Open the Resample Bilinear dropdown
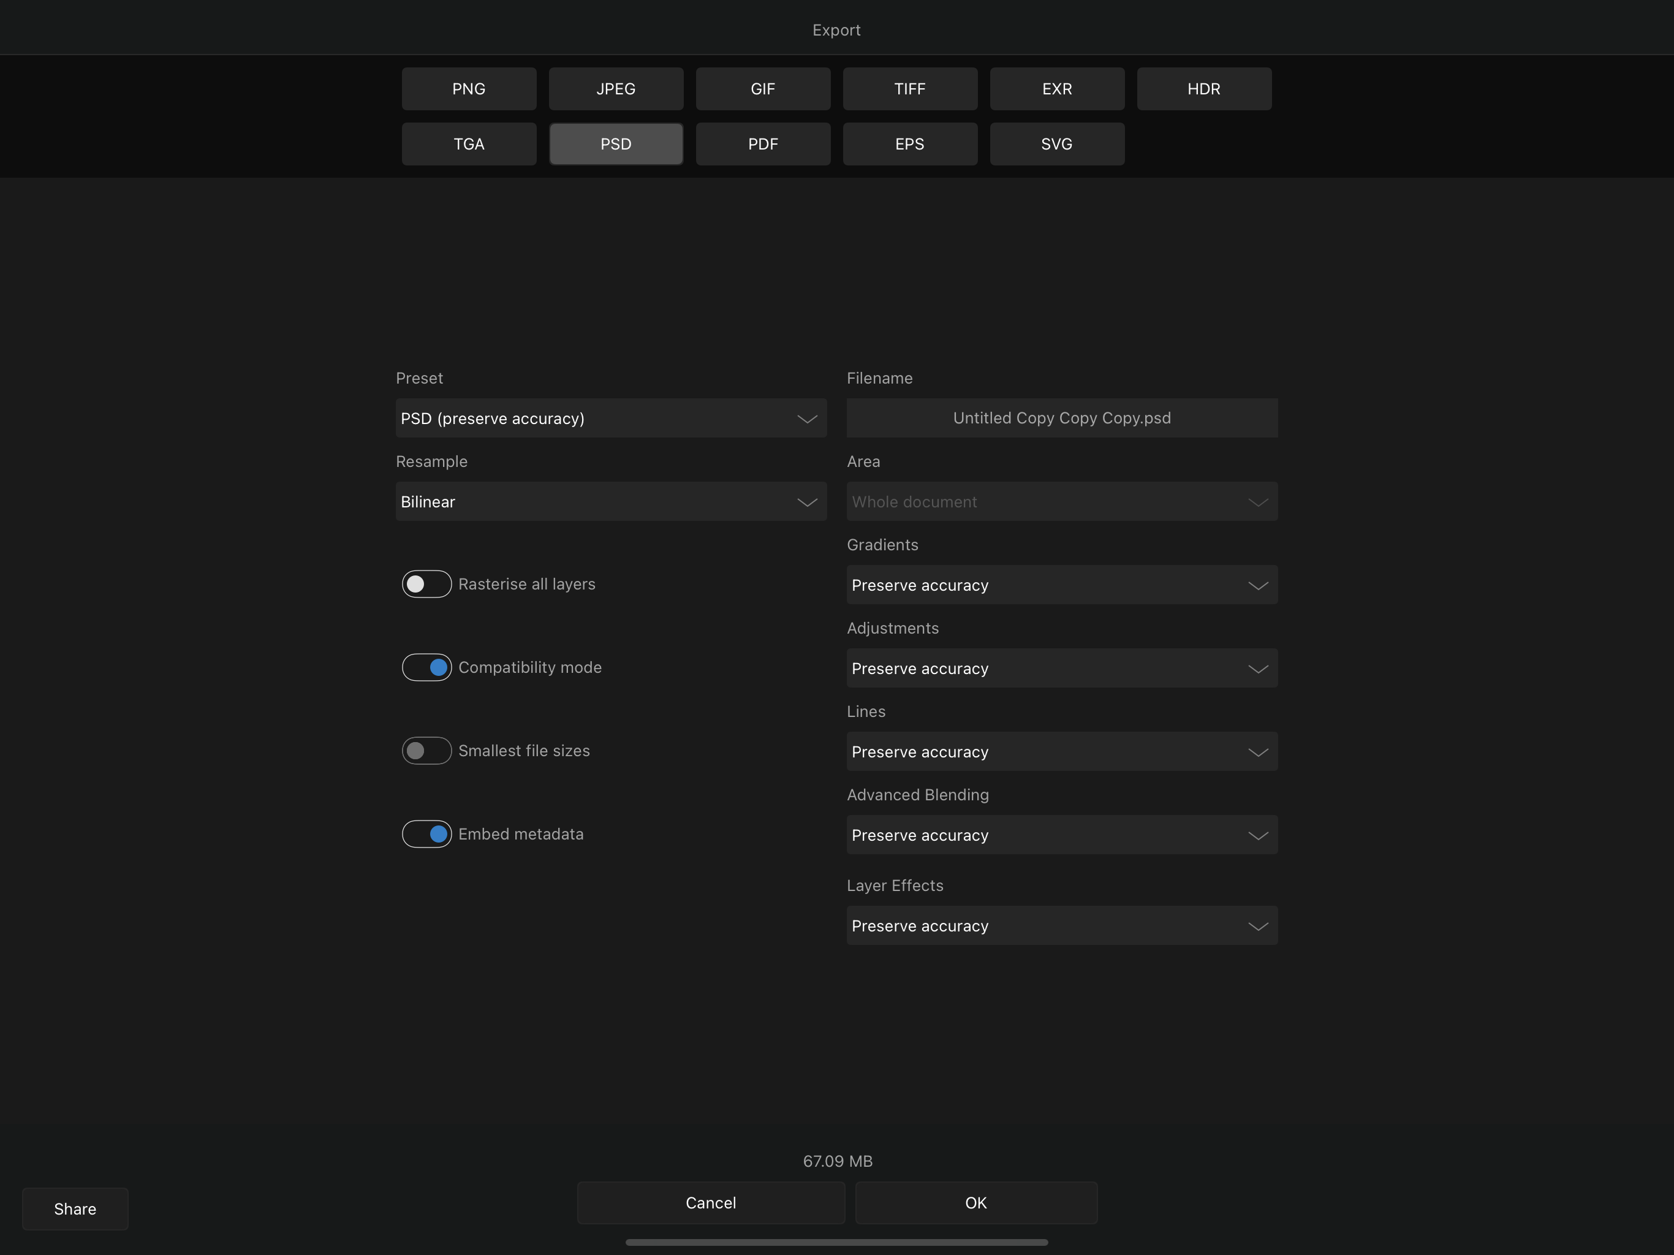This screenshot has width=1674, height=1255. click(x=611, y=501)
